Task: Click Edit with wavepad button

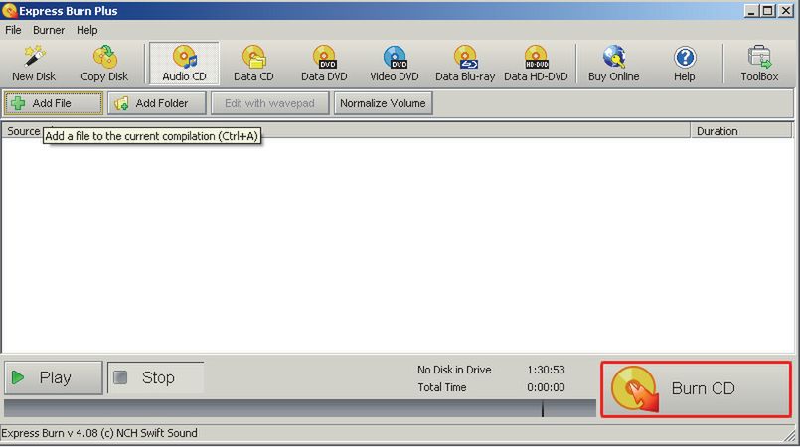Action: 270,103
